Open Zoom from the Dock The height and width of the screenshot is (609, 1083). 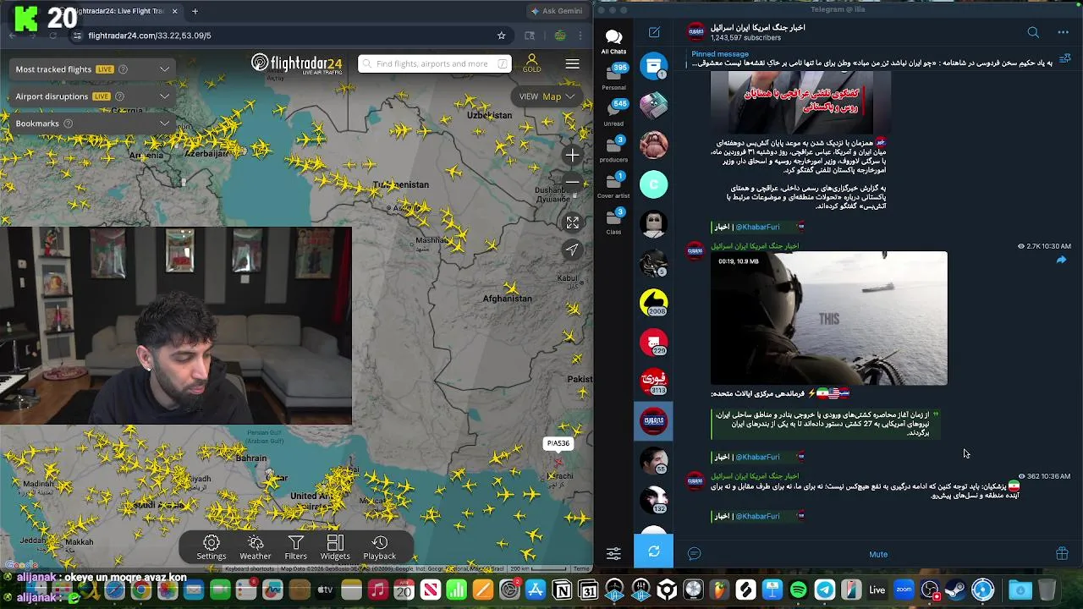tap(904, 590)
